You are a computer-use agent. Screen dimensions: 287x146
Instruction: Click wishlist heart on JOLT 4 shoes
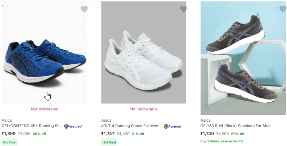(184, 9)
